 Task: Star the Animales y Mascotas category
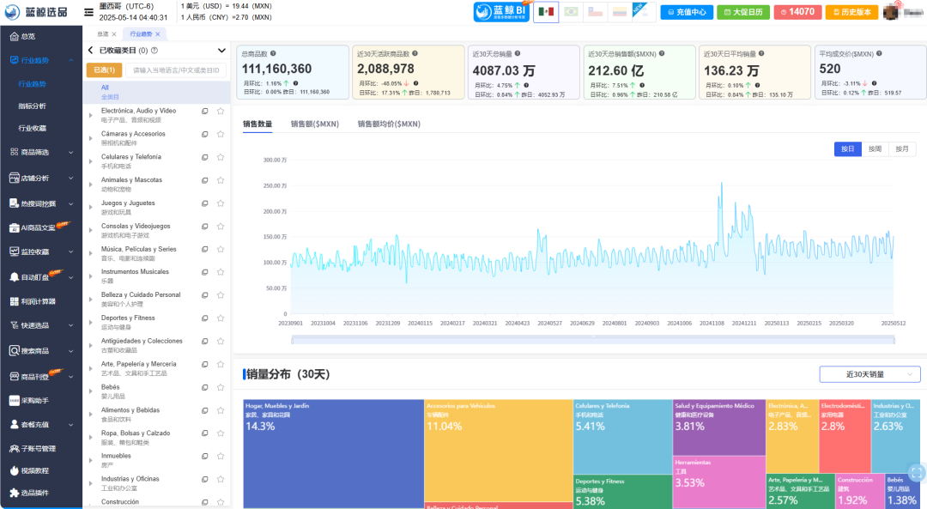click(221, 180)
